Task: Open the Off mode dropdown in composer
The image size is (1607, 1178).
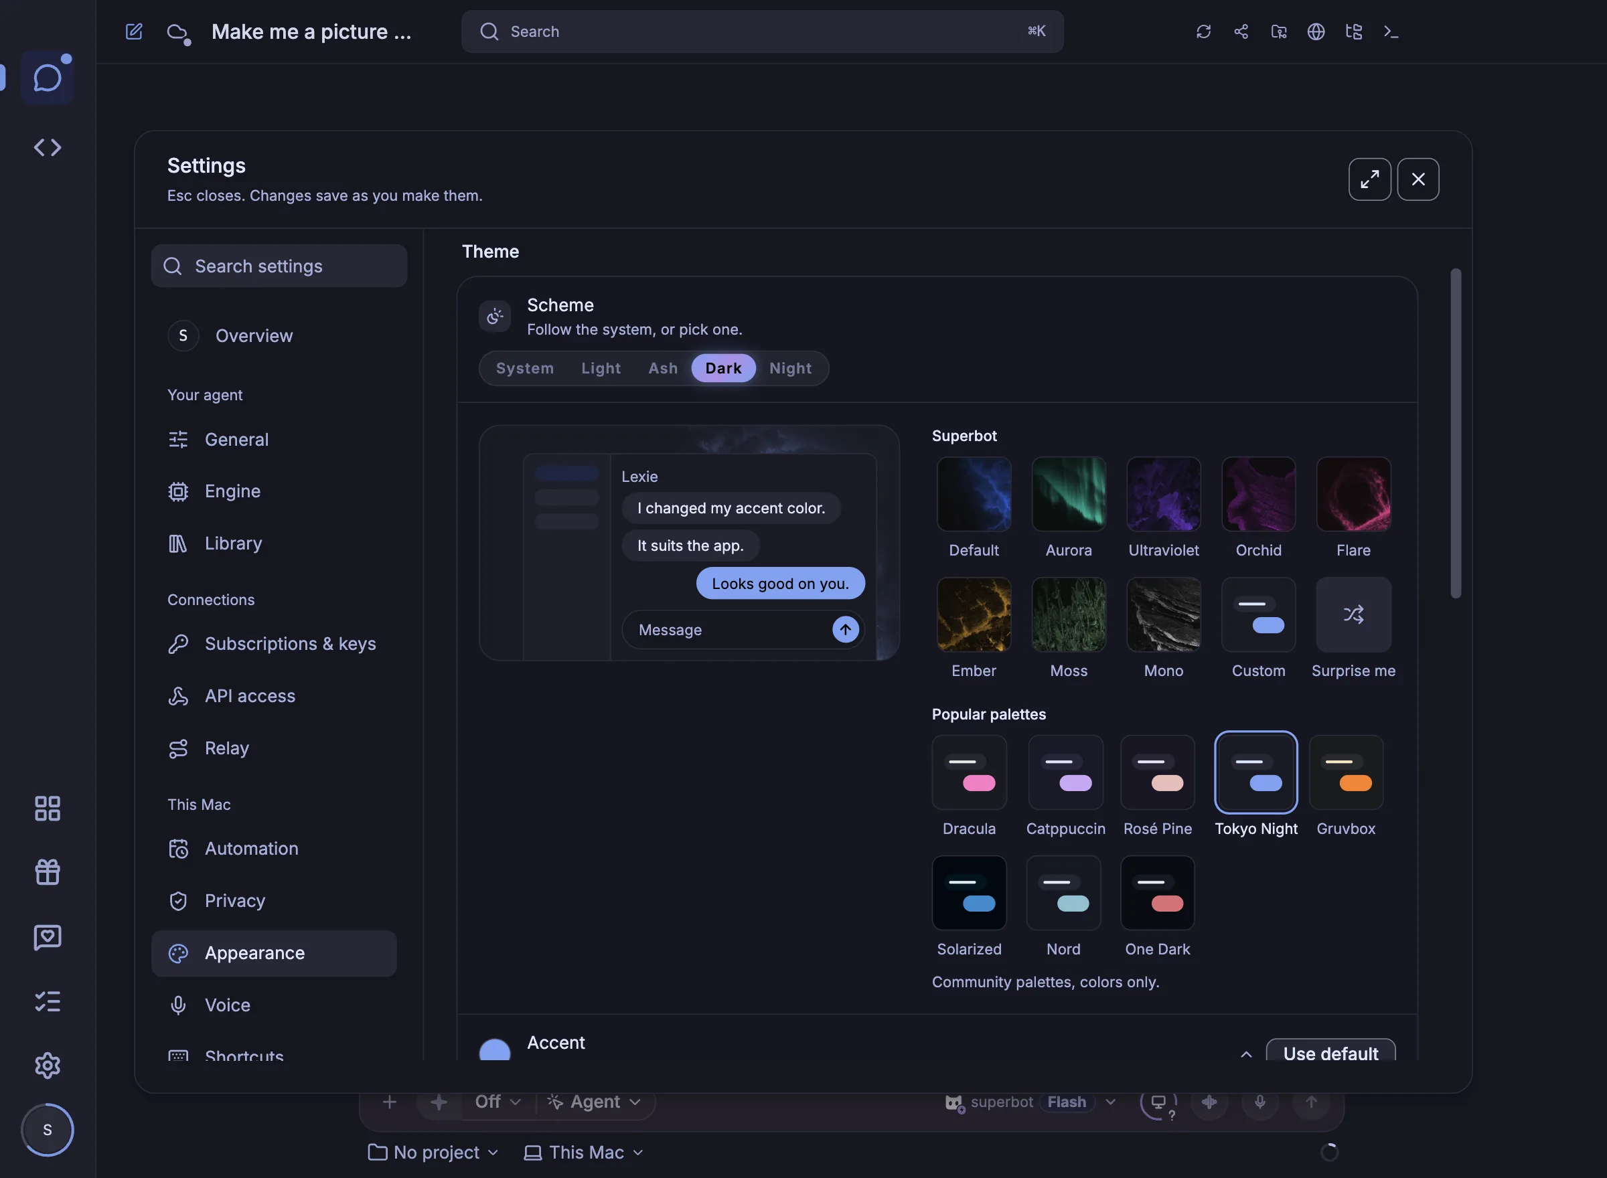Action: 498,1102
